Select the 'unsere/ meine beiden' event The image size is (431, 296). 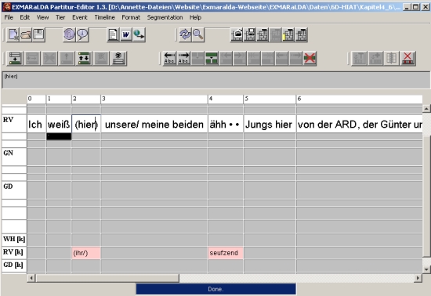(x=154, y=124)
